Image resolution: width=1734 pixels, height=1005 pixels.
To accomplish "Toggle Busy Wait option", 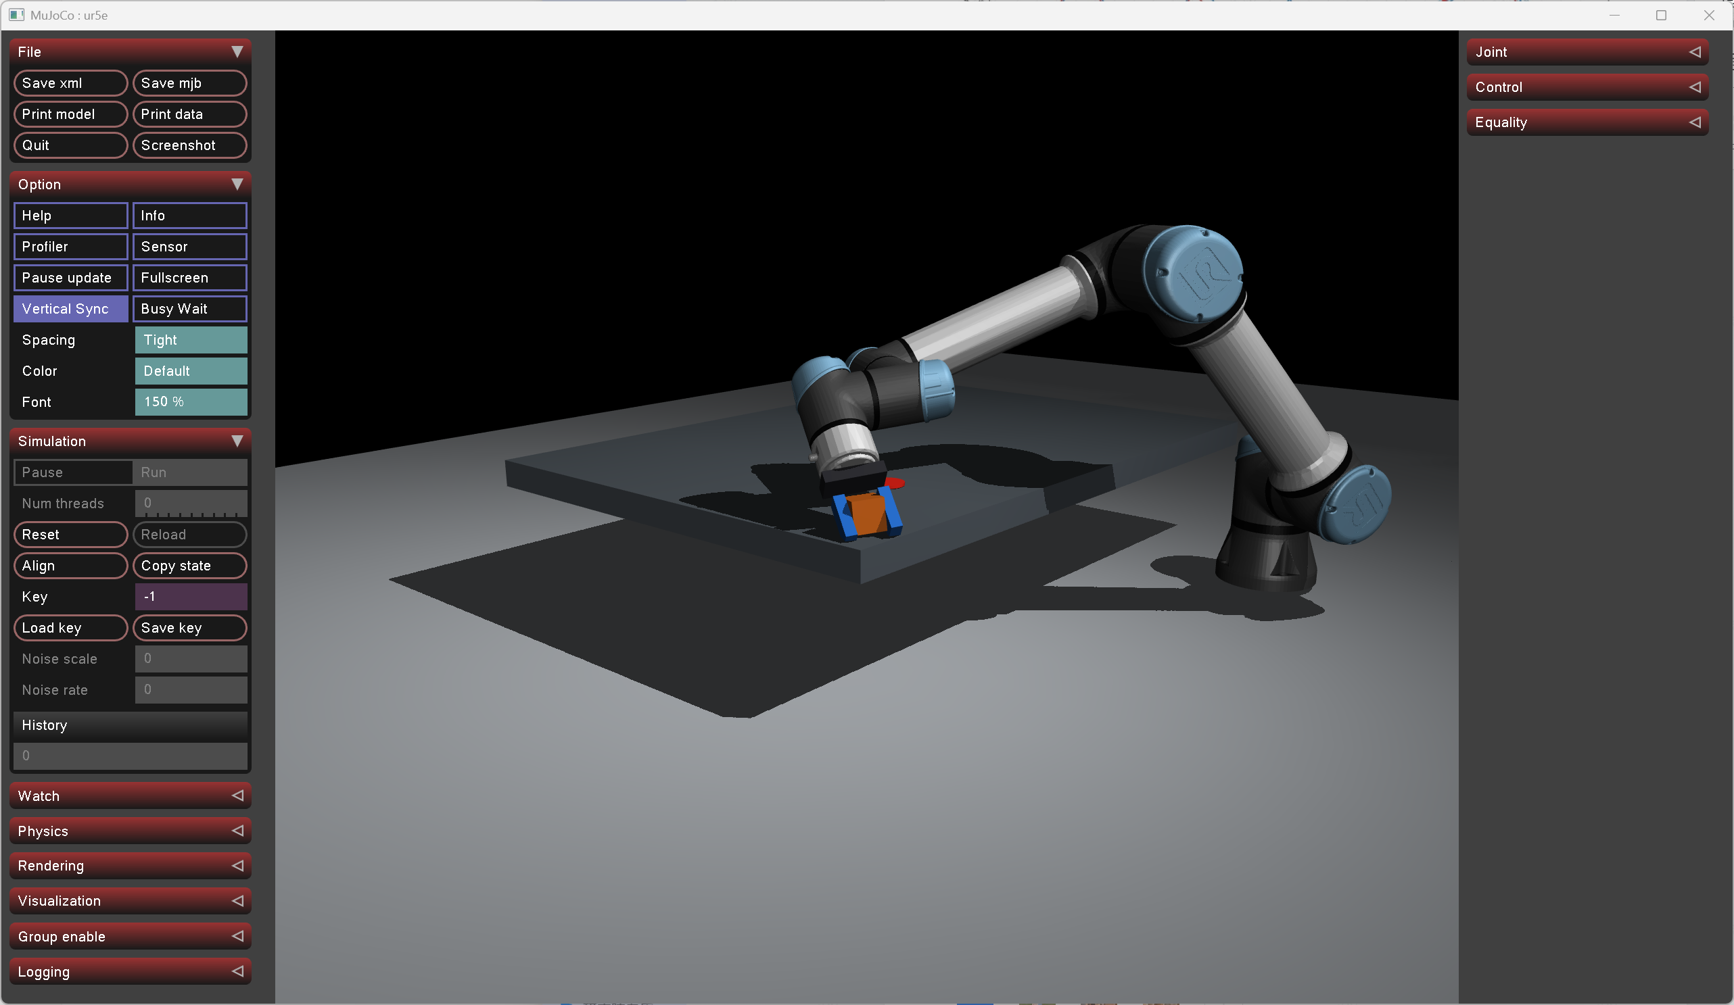I will pos(190,309).
